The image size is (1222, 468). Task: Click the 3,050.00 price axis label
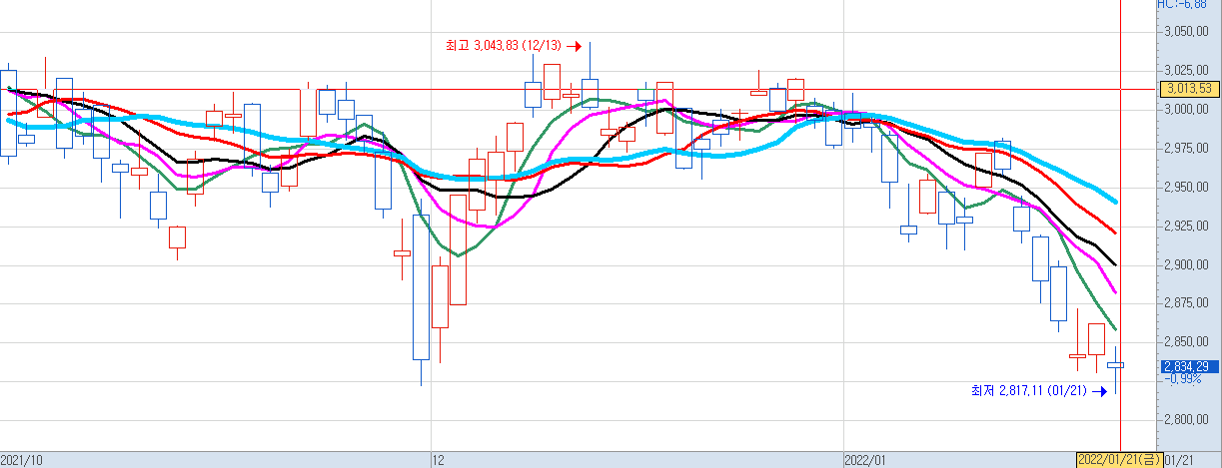[1187, 31]
